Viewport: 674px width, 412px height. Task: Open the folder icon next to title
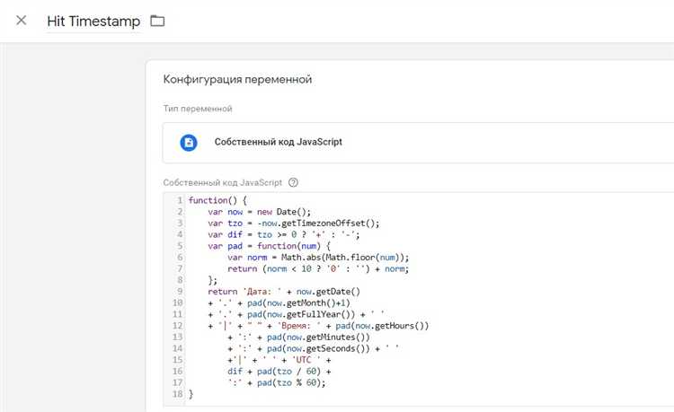pyautogui.click(x=157, y=21)
